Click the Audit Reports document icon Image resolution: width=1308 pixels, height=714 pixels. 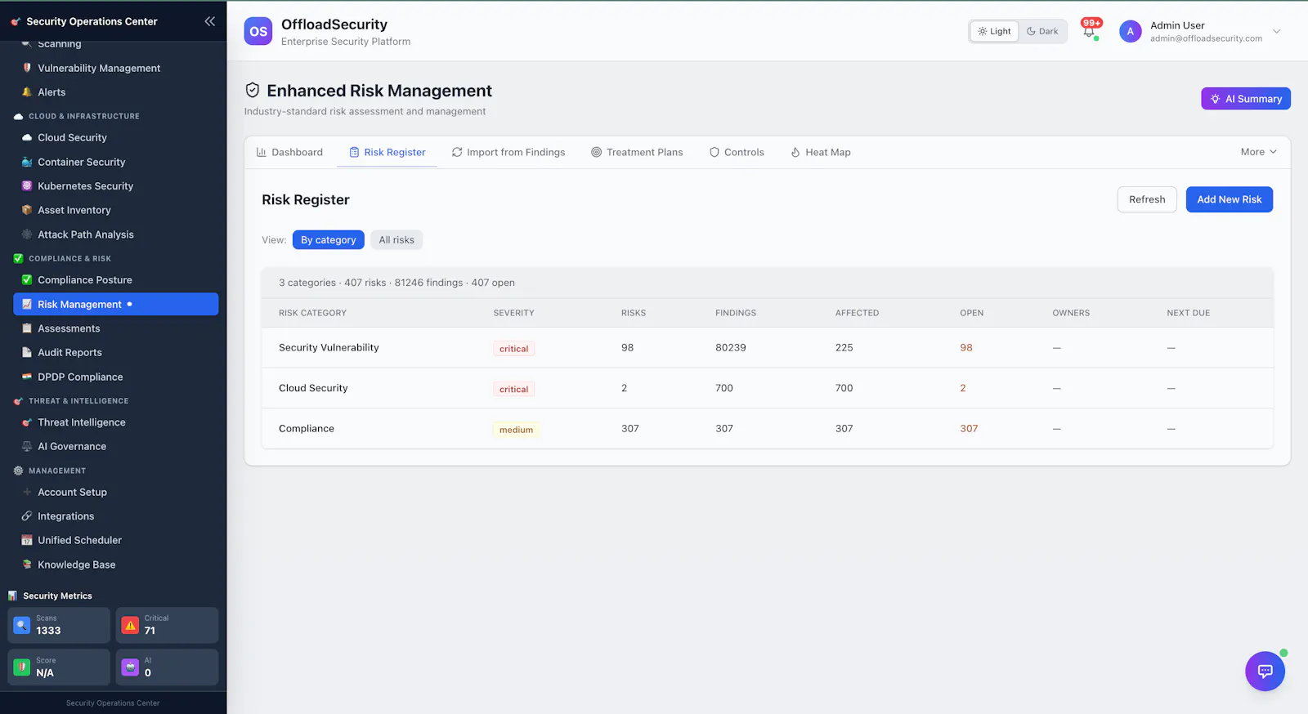click(x=27, y=352)
